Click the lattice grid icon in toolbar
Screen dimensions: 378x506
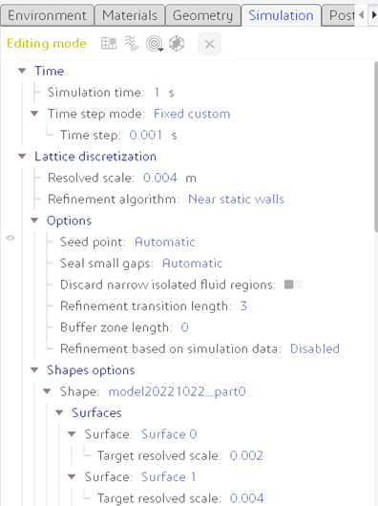[109, 44]
